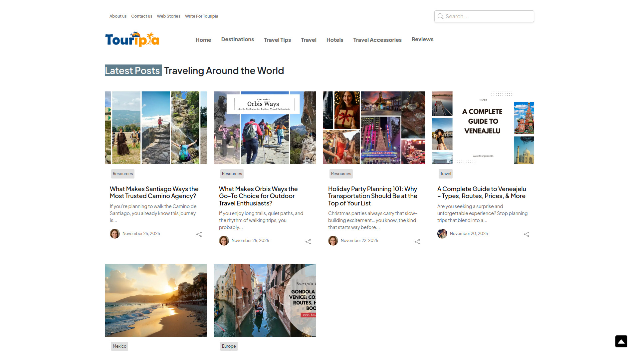Open the Reviews menu item
The width and height of the screenshot is (639, 359).
pos(422,39)
